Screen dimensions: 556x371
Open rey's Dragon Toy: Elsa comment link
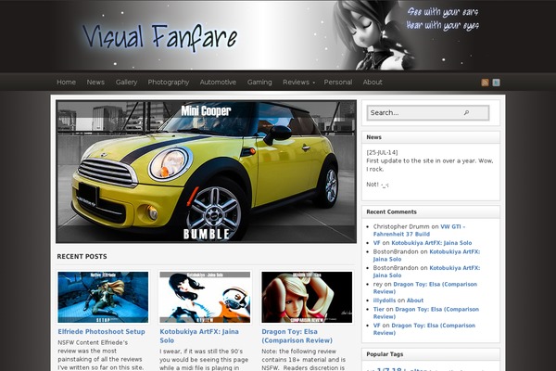click(425, 288)
